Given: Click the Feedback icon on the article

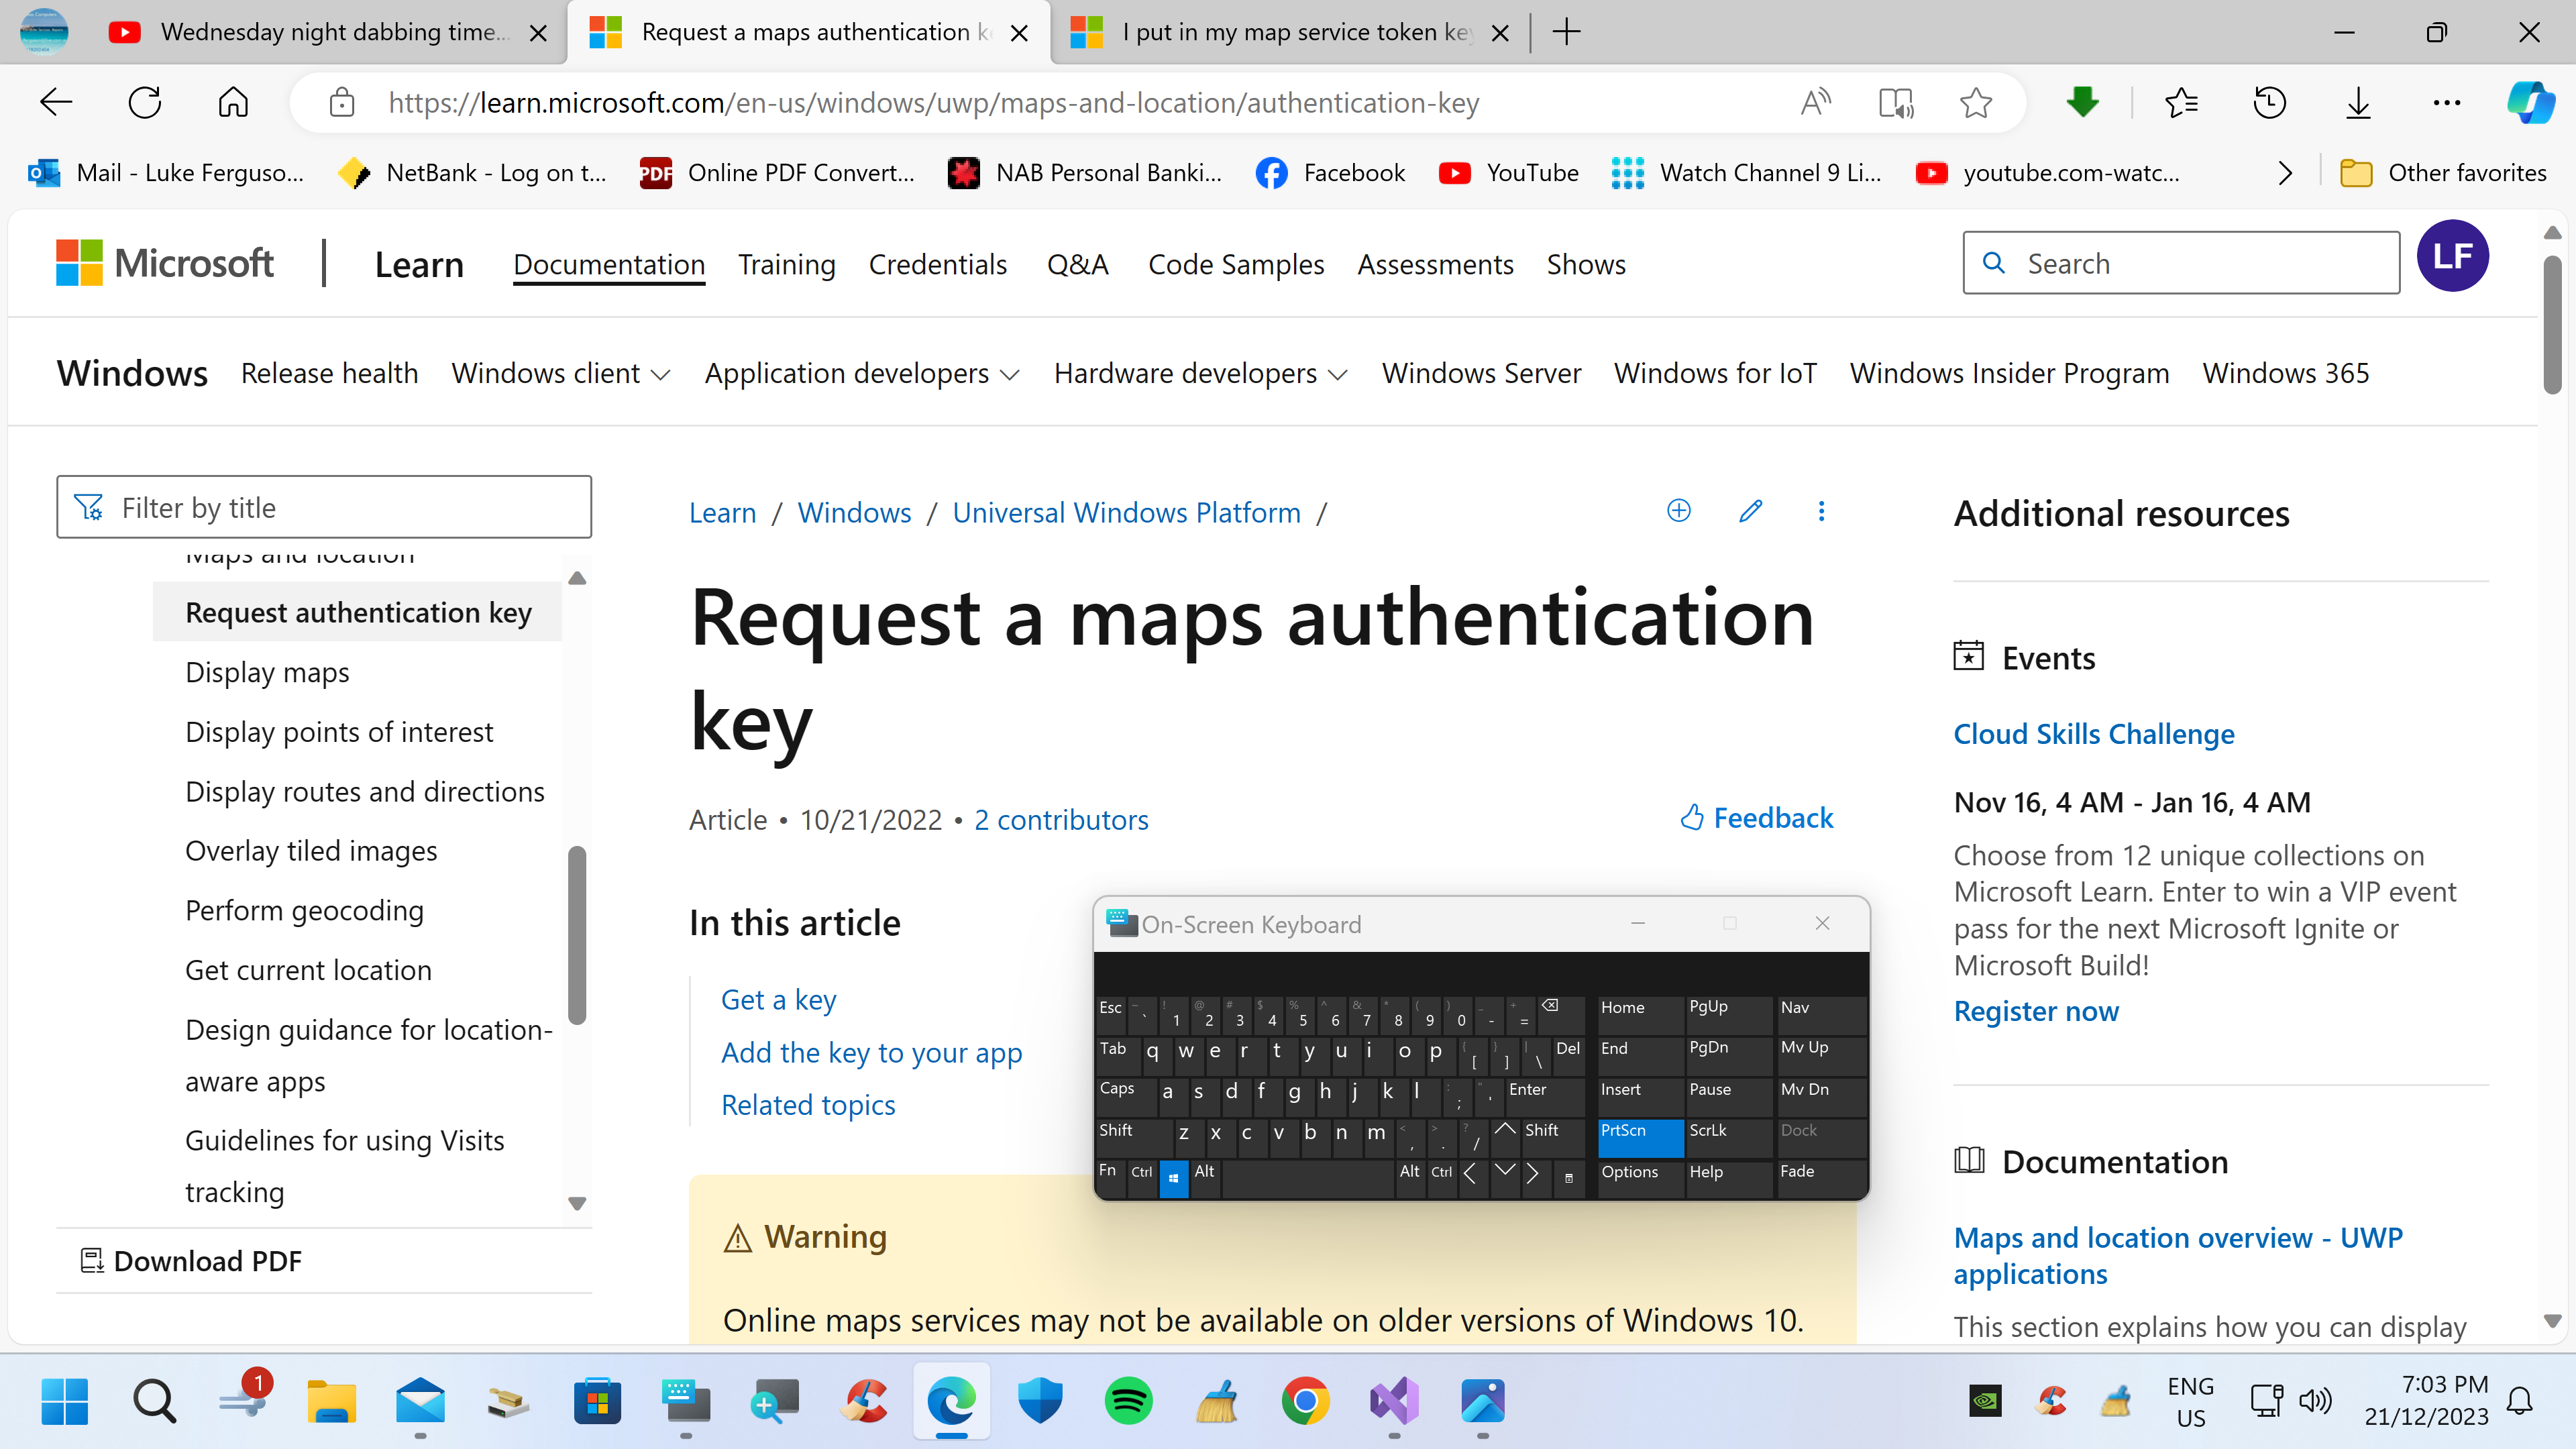Looking at the screenshot, I should (x=1691, y=816).
